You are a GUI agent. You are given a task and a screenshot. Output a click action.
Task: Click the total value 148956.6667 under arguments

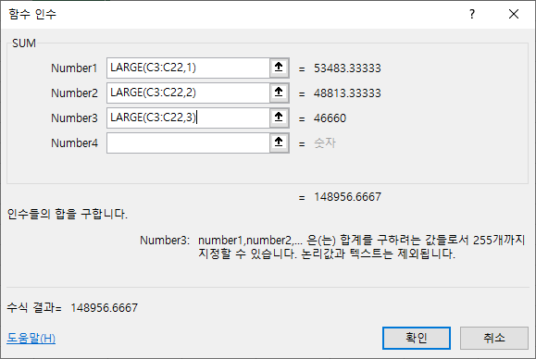pyautogui.click(x=348, y=197)
